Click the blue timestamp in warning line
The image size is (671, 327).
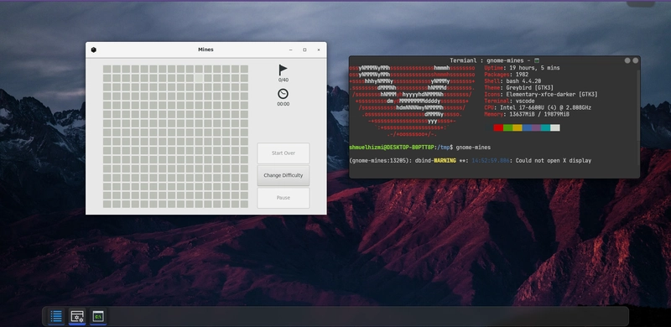491,160
